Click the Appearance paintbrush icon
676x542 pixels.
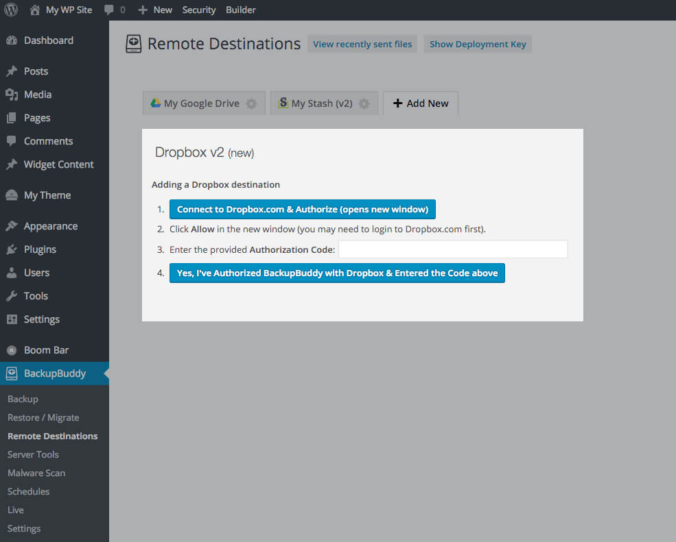12,226
